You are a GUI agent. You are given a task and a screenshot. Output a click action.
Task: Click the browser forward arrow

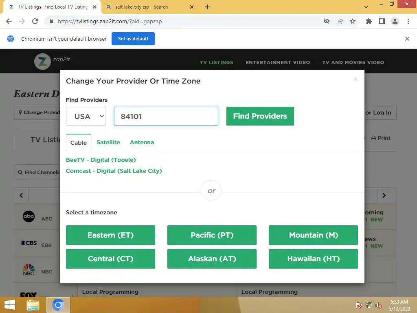(22, 21)
